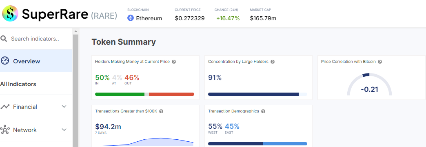
Task: Click the $94.2m transactions value
Action: point(108,126)
